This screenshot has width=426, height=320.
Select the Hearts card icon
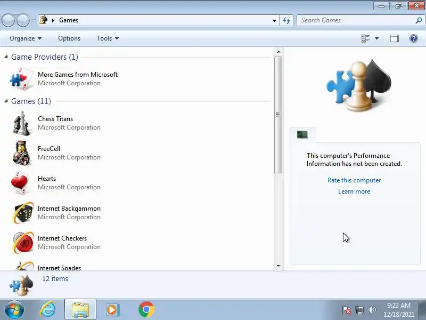click(21, 183)
